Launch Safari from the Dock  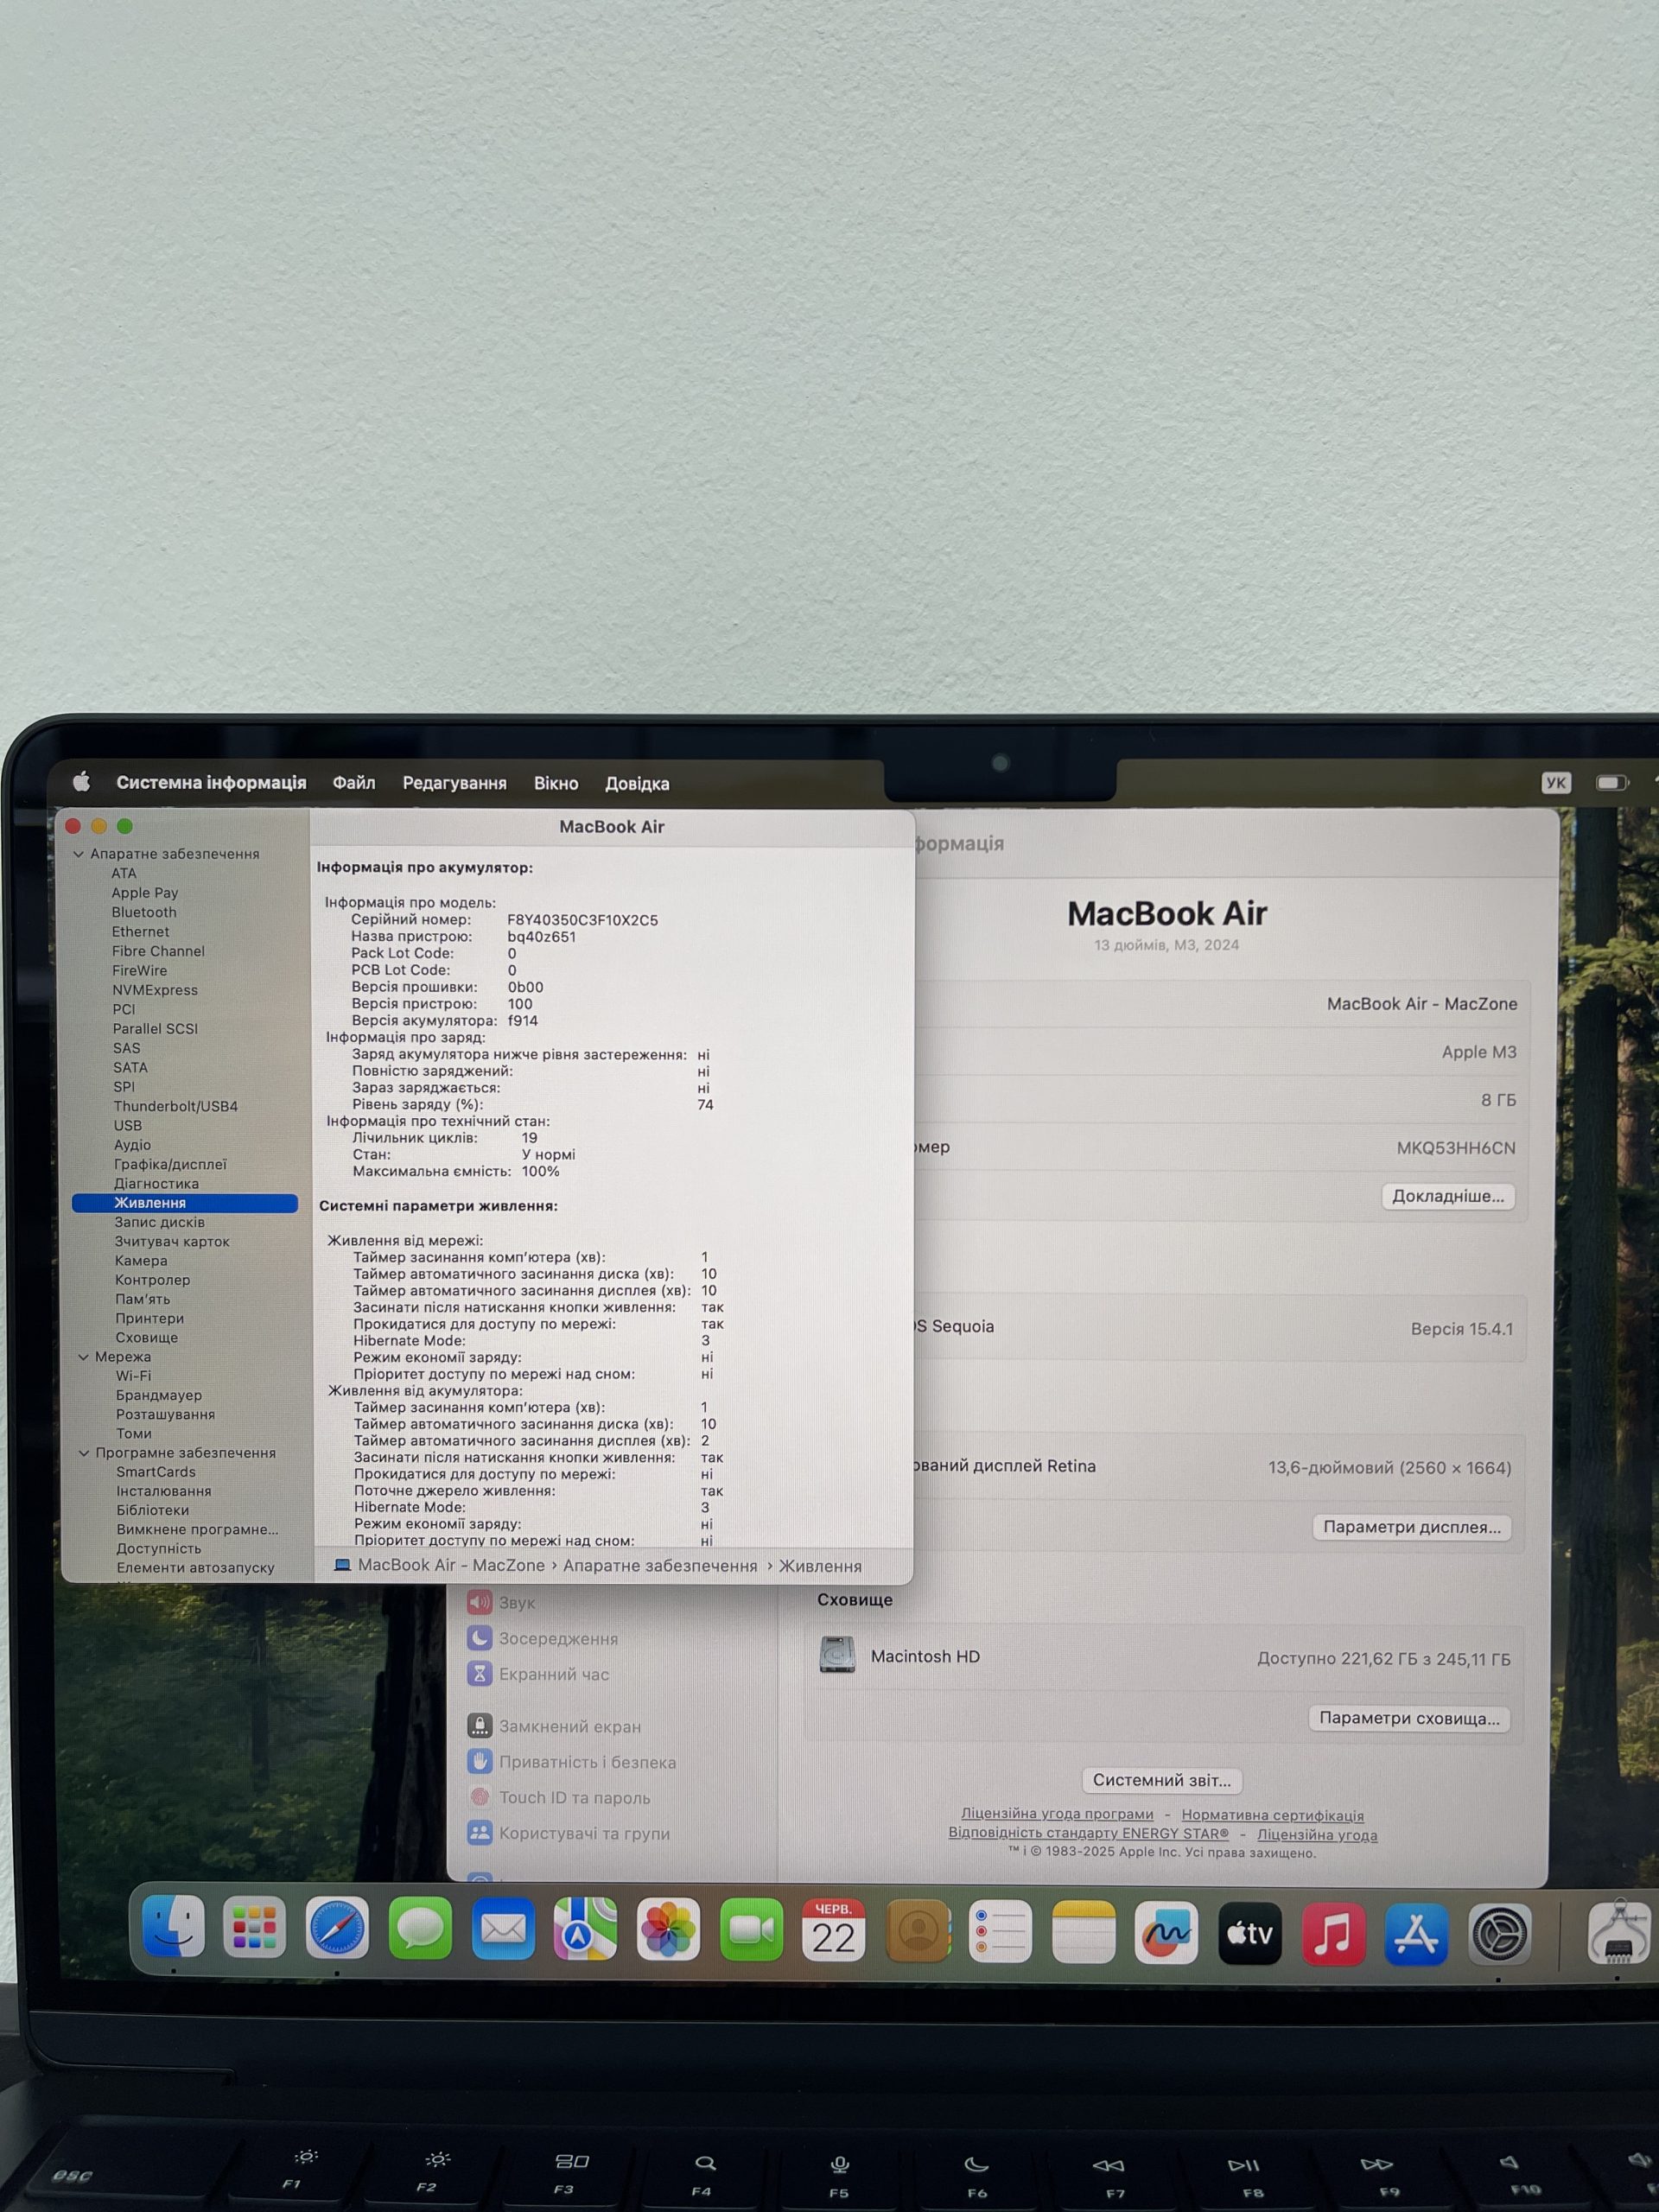[337, 1927]
